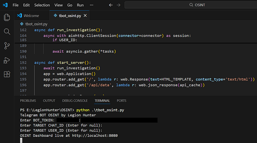Switch to the PORTS panel tab
This screenshot has height=143, width=257.
pos(122,100)
